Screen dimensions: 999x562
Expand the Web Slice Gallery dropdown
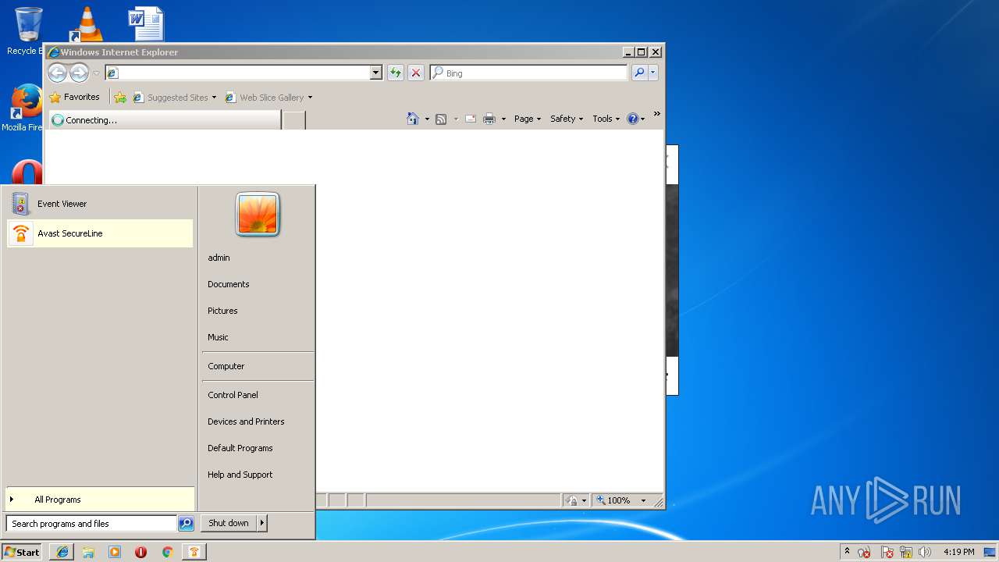310,98
